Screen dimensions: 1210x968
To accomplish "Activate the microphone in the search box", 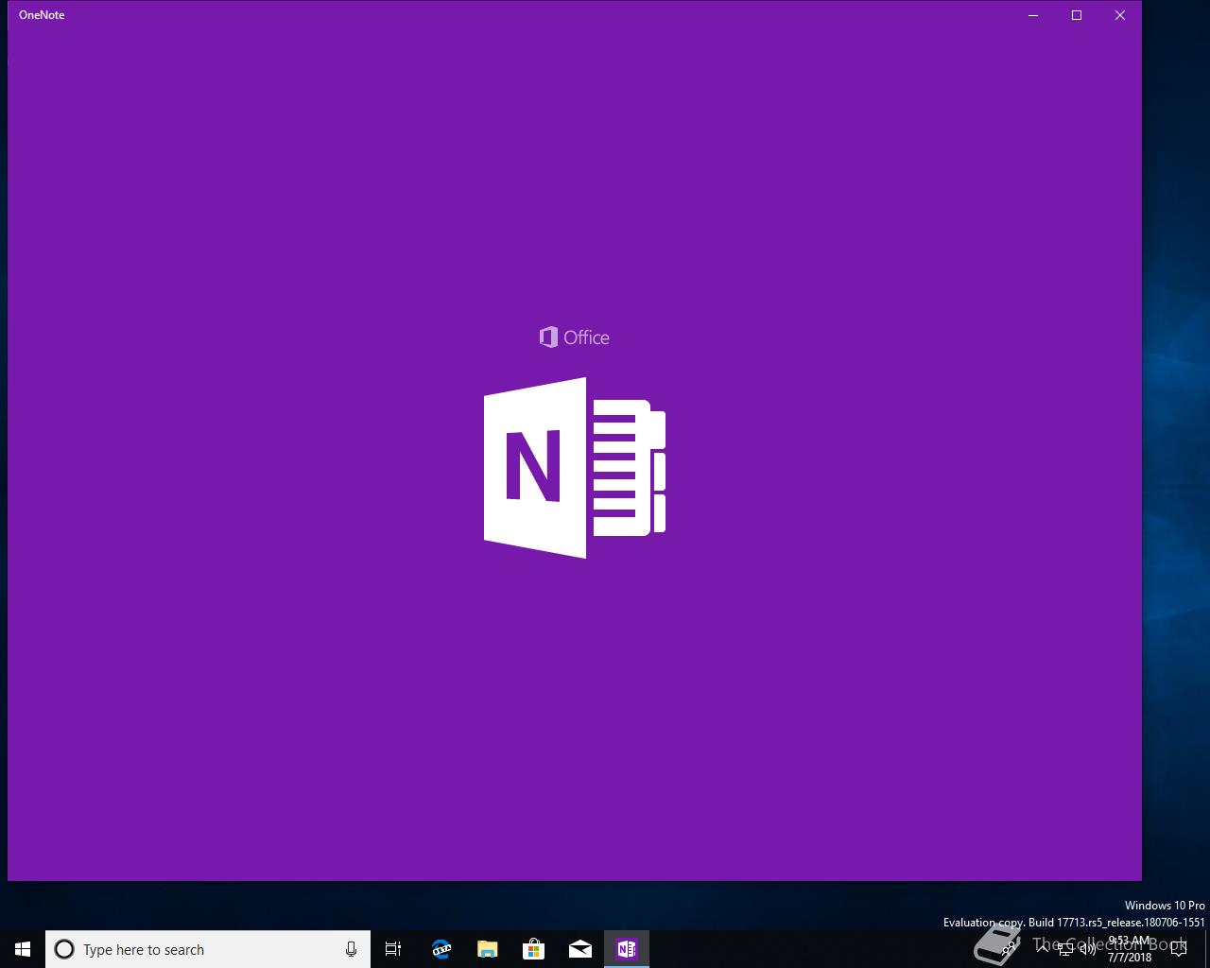I will coord(351,949).
